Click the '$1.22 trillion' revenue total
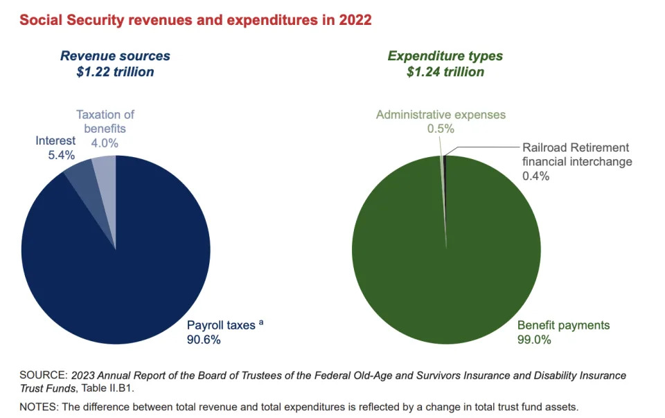 pyautogui.click(x=115, y=71)
